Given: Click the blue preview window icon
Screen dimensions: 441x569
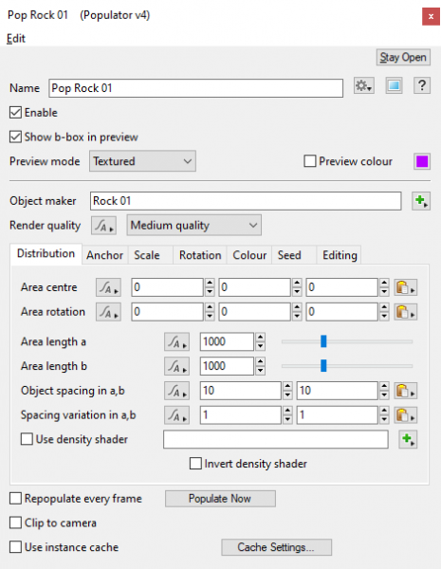Looking at the screenshot, I should click(394, 86).
